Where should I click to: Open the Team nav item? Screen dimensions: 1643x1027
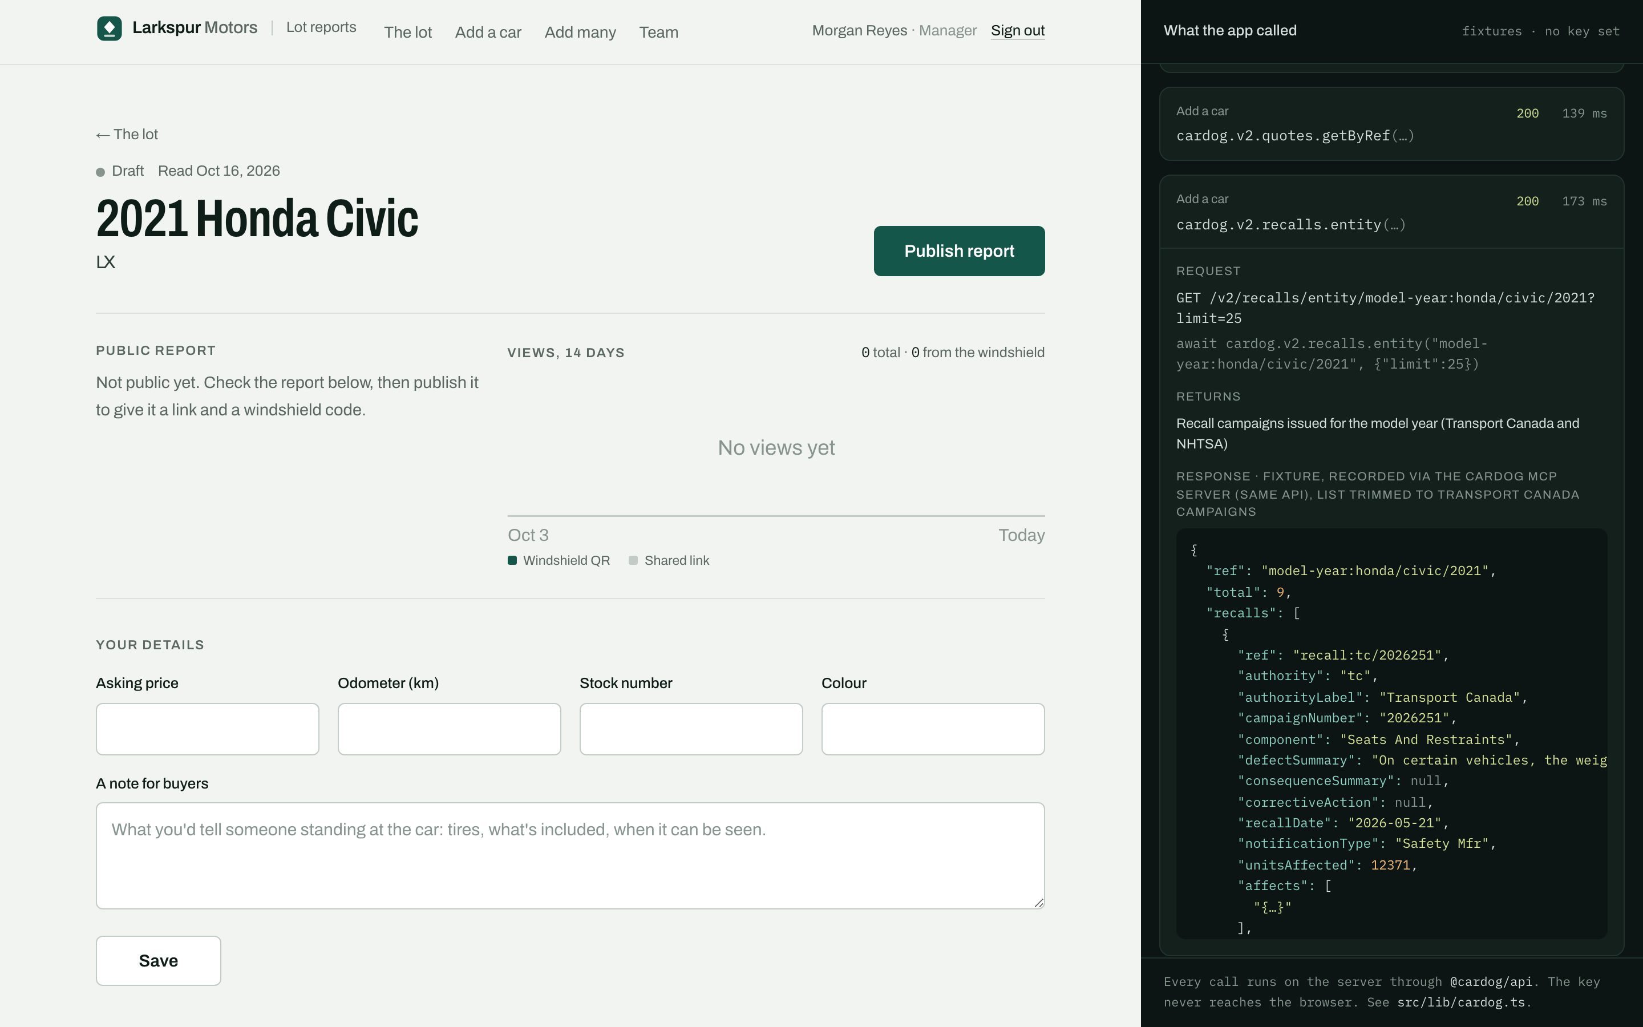[x=658, y=32]
